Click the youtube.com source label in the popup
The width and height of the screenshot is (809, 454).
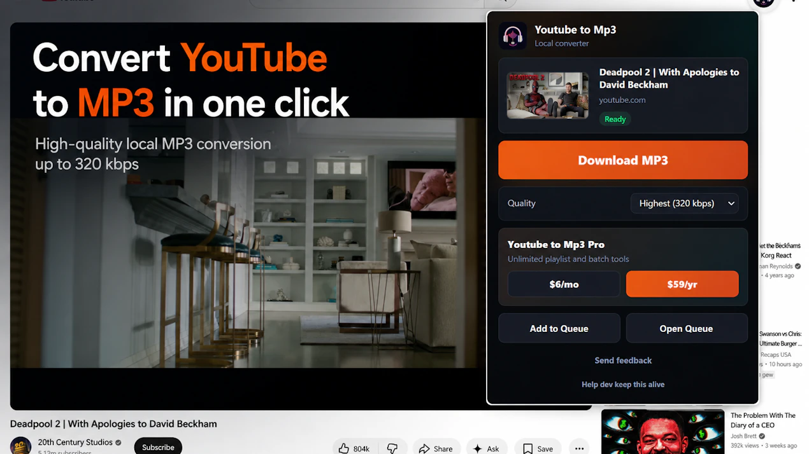(x=622, y=100)
